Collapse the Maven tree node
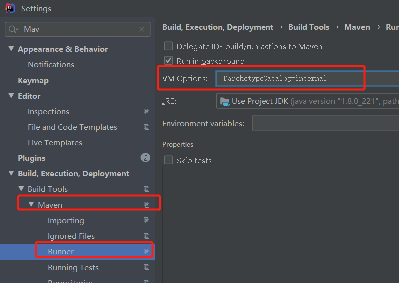399x283 pixels. [x=31, y=204]
